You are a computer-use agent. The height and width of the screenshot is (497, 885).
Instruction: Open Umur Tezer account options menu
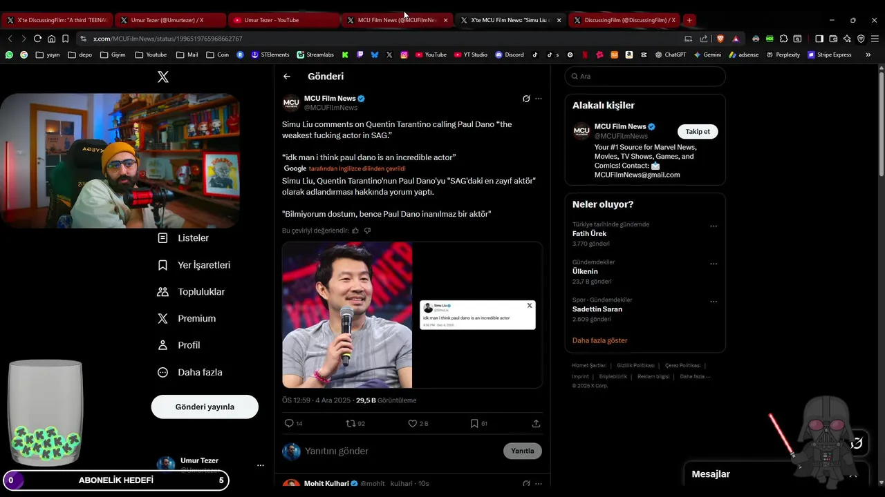261,465
